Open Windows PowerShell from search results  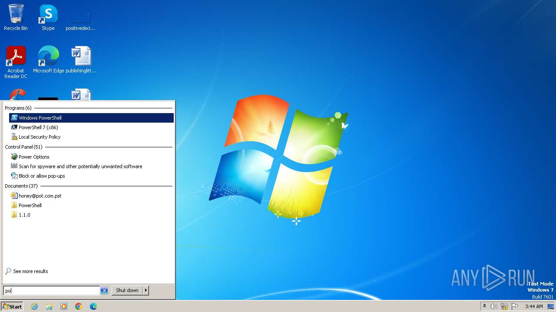pos(91,118)
